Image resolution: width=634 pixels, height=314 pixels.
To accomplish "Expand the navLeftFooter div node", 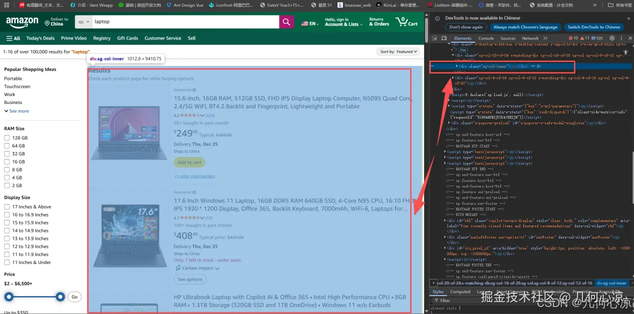I will [x=445, y=237].
